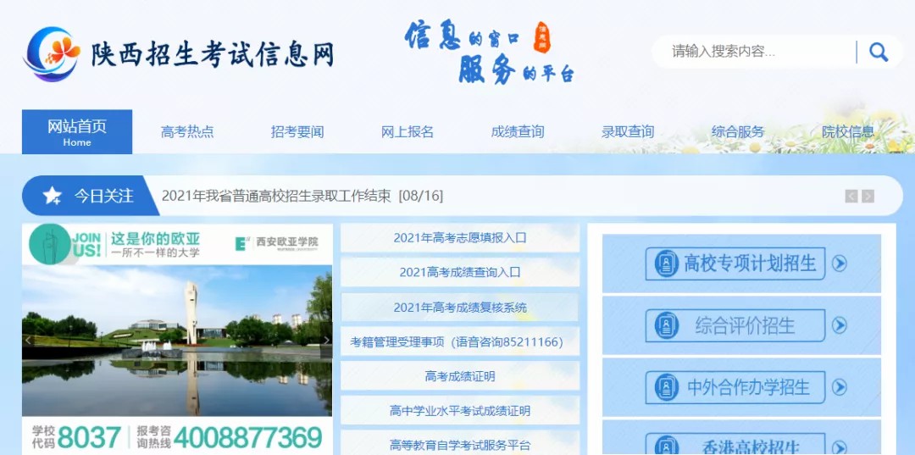Click the next news arrow in ticker
This screenshot has width=915, height=455.
point(868,197)
